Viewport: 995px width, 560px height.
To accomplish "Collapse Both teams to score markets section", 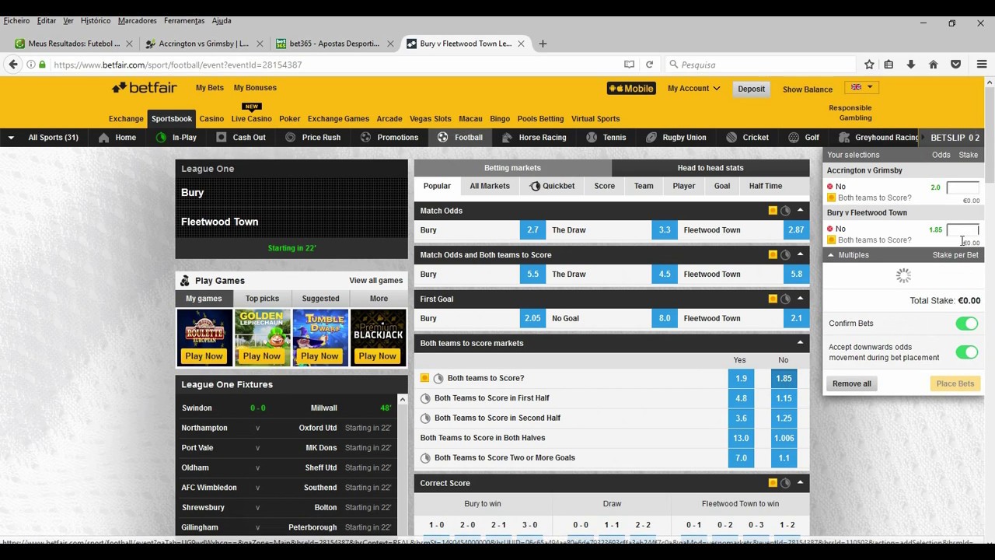I will tap(800, 343).
